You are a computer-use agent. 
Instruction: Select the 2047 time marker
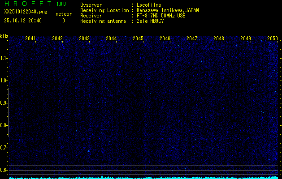192,39
